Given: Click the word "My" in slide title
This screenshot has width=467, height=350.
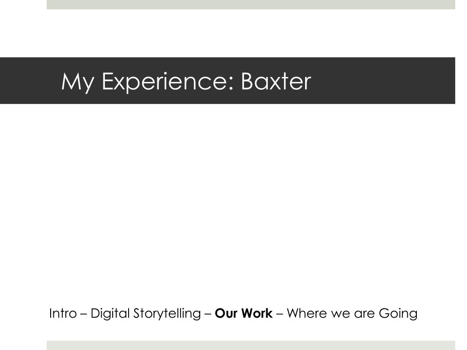Looking at the screenshot, I should tap(78, 82).
